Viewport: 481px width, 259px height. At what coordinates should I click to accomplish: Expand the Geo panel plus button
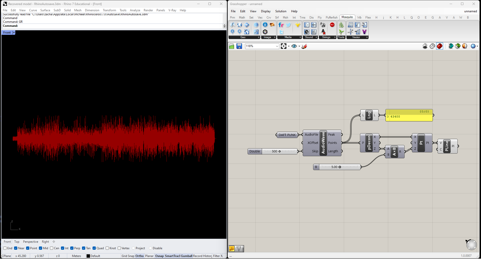(x=259, y=37)
